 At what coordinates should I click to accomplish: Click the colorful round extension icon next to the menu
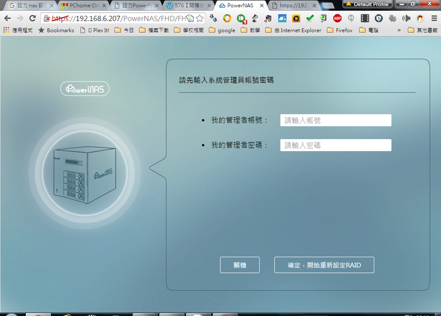420,19
